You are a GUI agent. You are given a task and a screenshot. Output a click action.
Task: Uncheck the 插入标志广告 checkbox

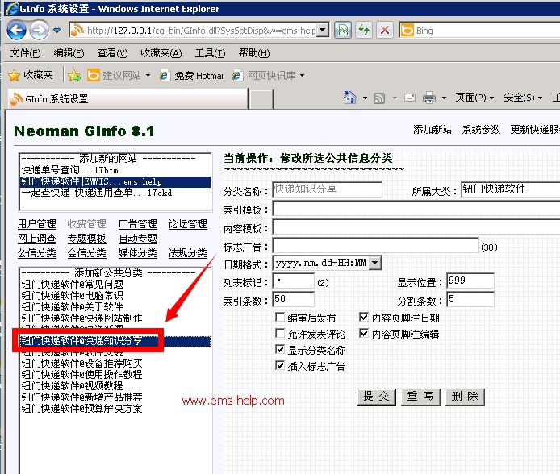point(280,365)
